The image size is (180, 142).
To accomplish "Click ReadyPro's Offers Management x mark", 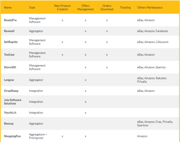I will click(86, 20).
